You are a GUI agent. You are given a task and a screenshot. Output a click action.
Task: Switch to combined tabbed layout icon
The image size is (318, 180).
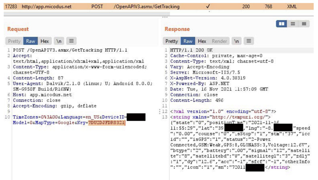coord(303,24)
